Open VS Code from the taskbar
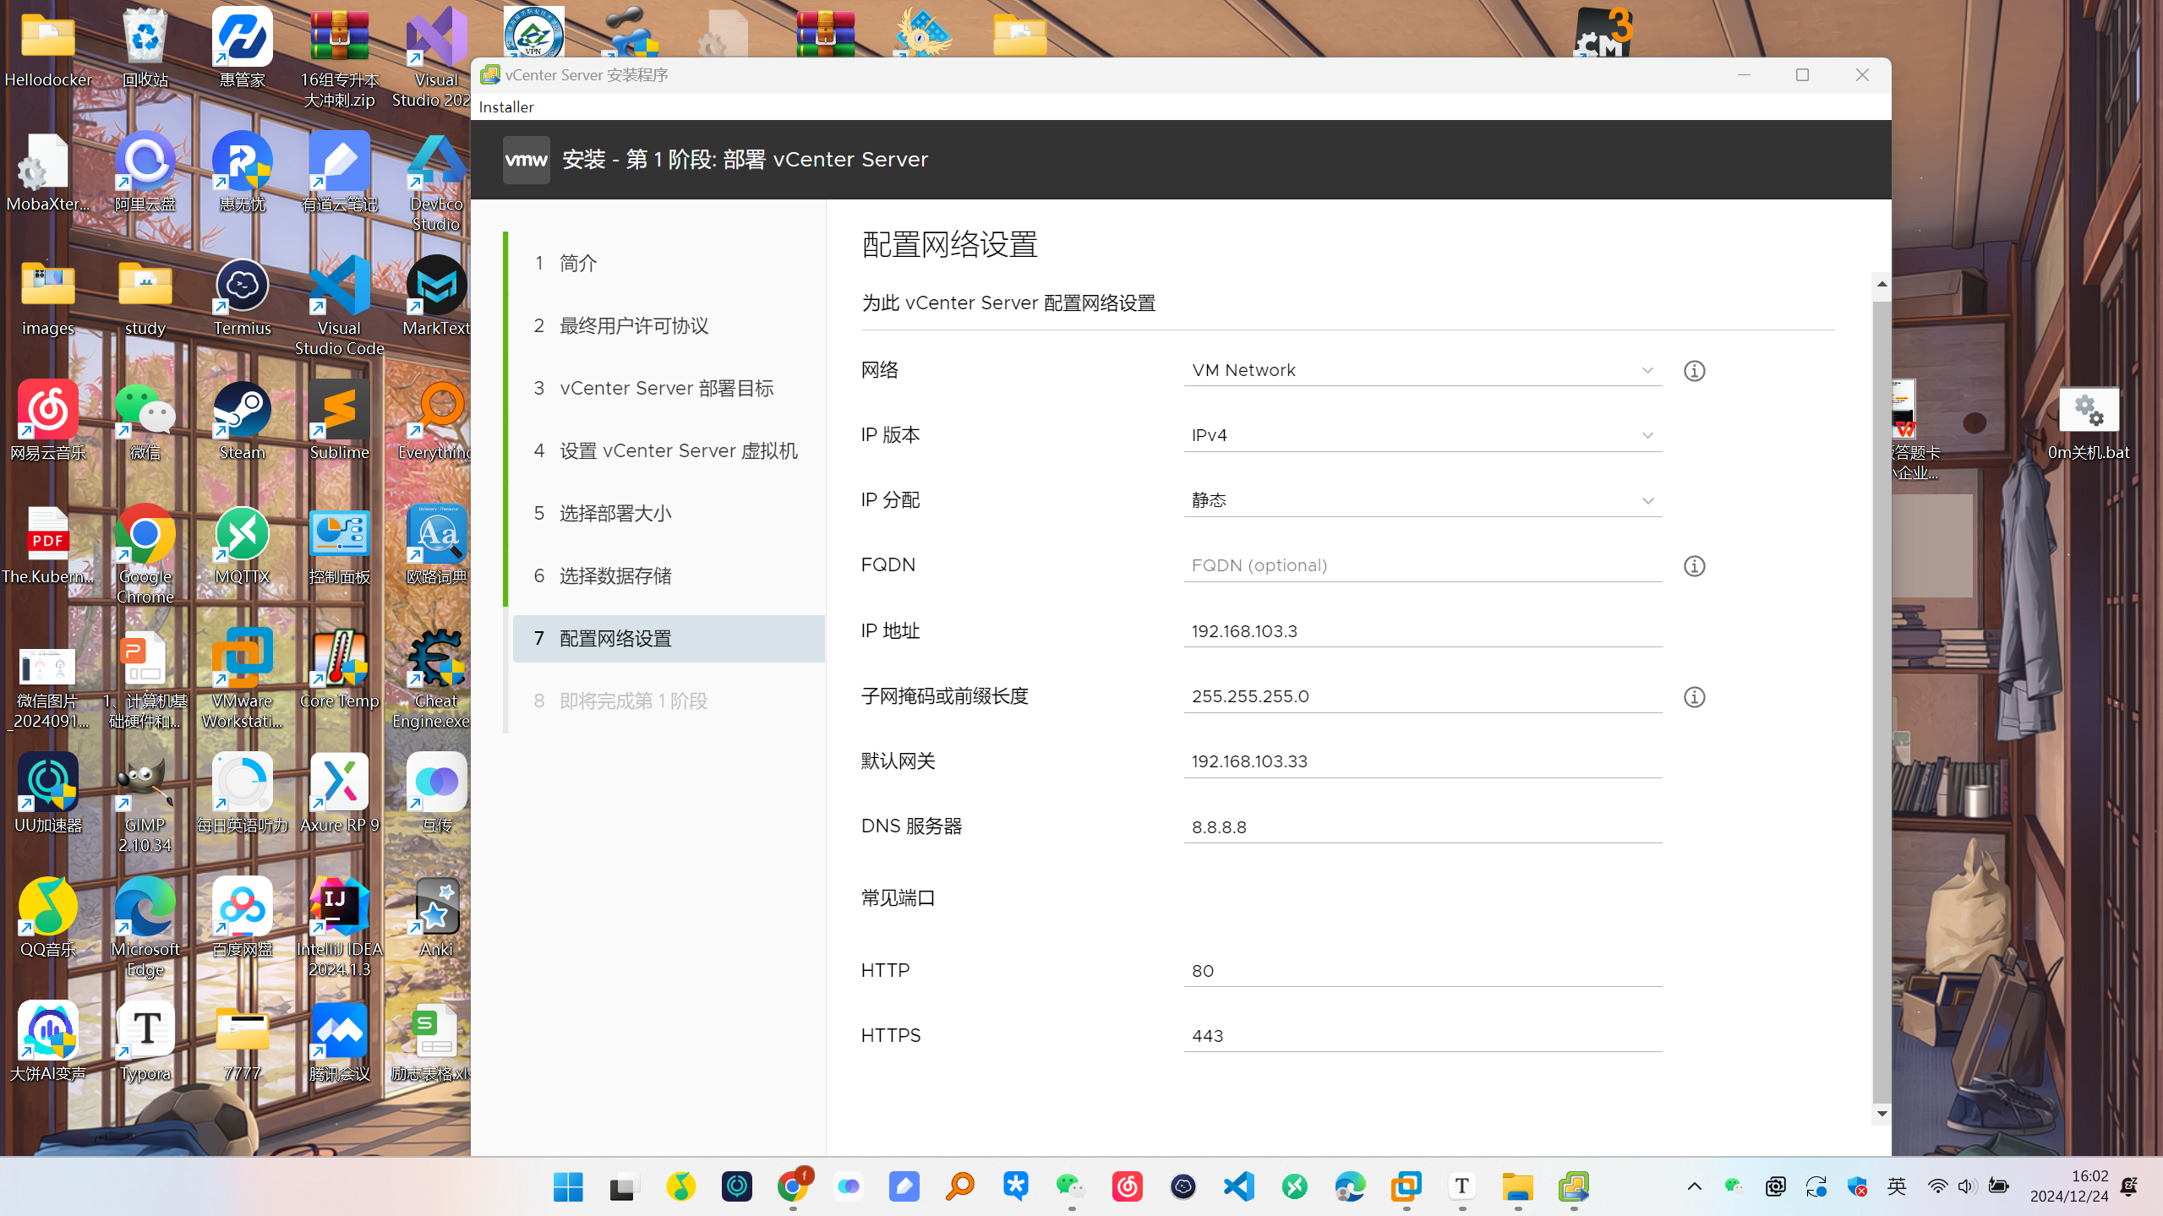2163x1216 pixels. click(x=1239, y=1187)
